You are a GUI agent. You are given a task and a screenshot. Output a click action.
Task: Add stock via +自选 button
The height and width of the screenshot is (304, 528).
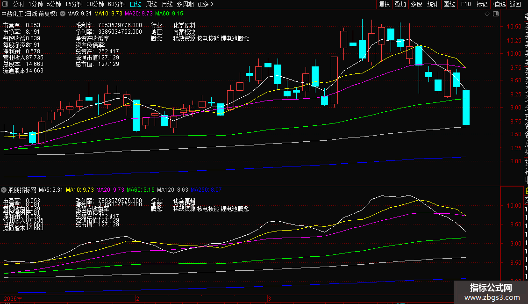(499, 4)
